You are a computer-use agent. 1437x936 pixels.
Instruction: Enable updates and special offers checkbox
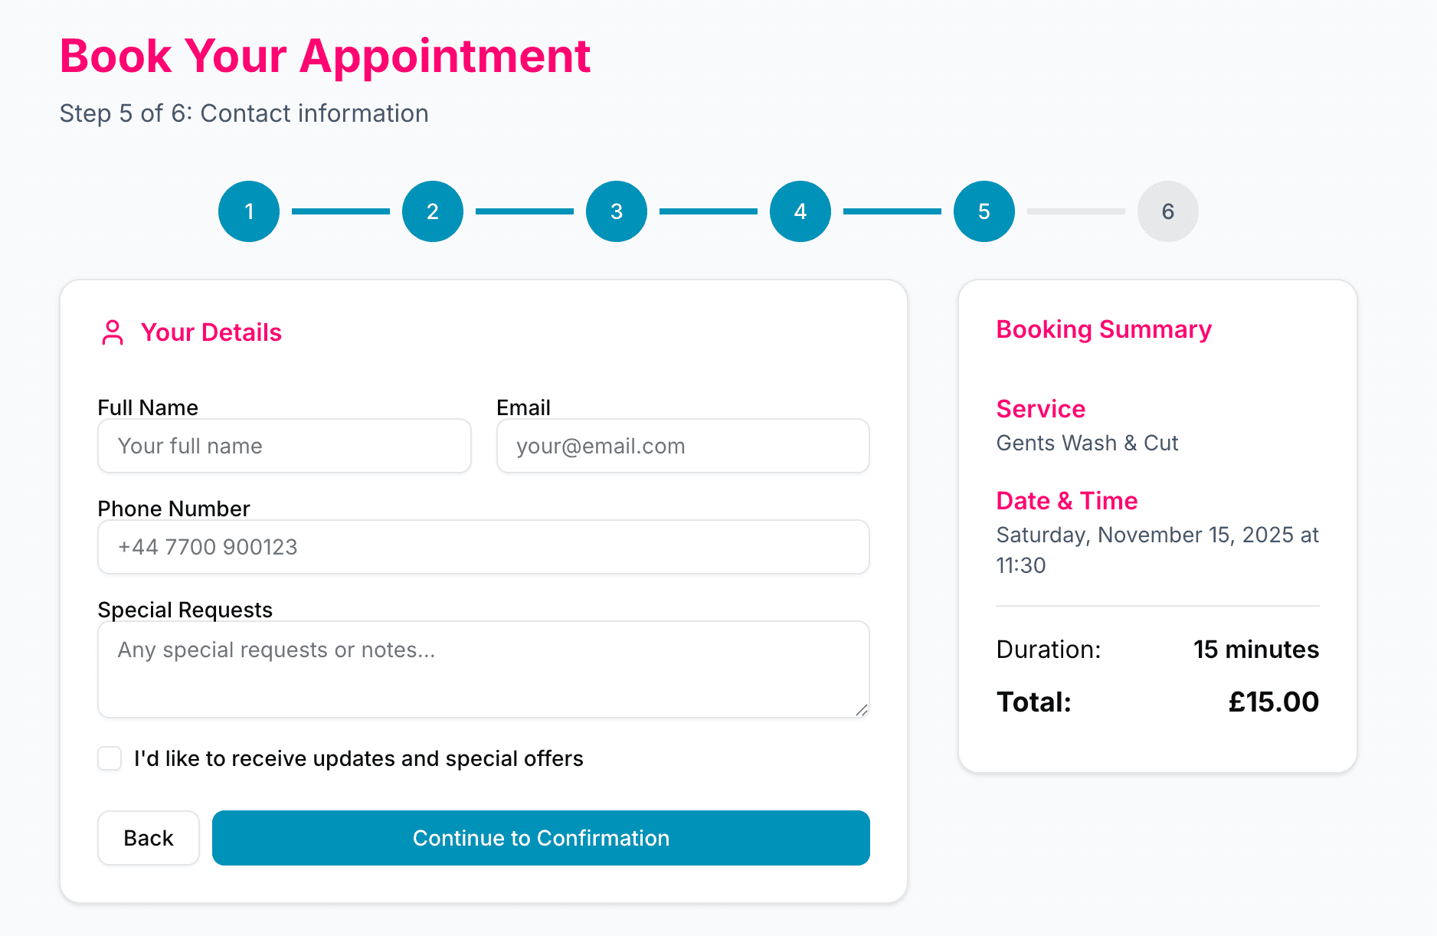coord(109,758)
